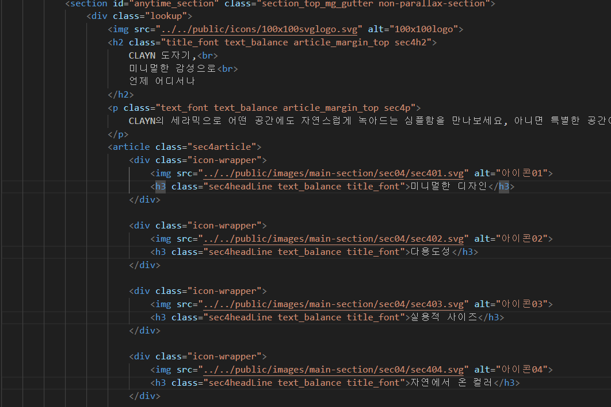The height and width of the screenshot is (407, 611).
Task: Click 'non-parallax-section' class in section tag
Action: click(x=431, y=4)
